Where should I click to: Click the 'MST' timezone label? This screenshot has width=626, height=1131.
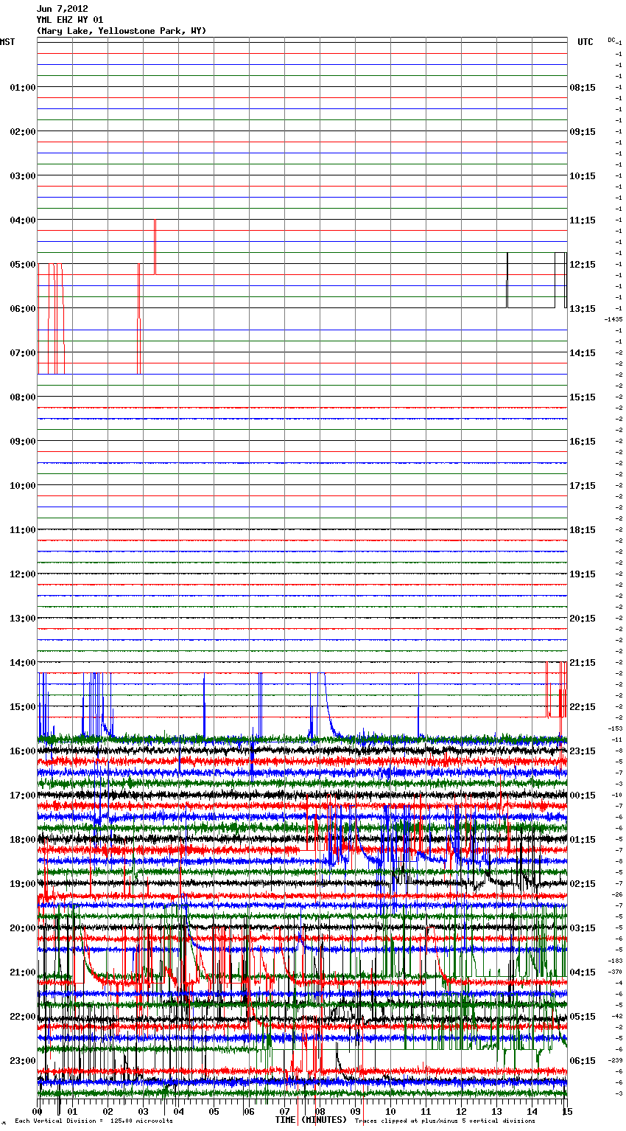tap(7, 42)
